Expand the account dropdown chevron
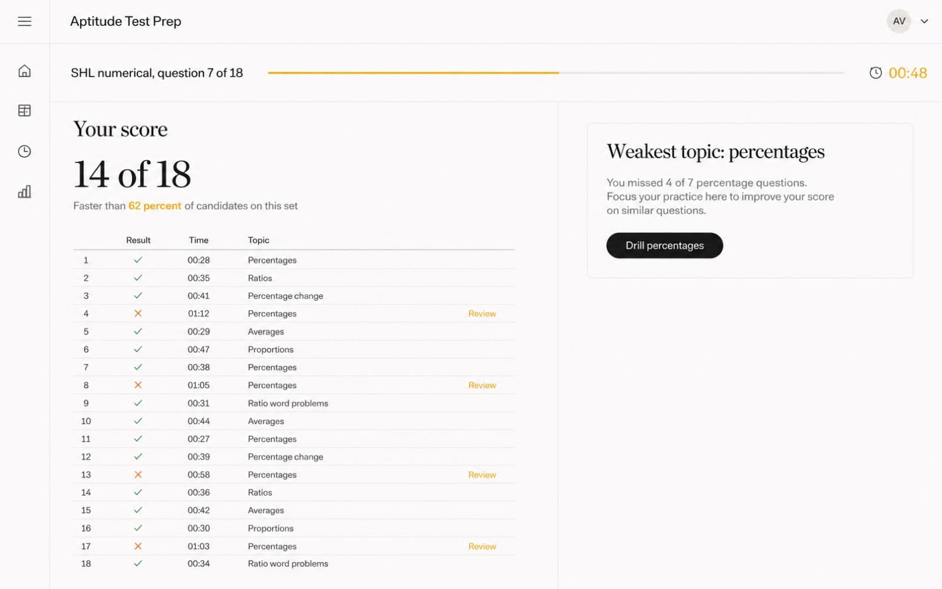This screenshot has width=942, height=589. coord(924,21)
